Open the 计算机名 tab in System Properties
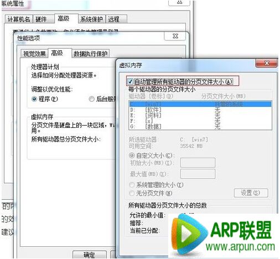This screenshot has height=259, width=280. point(19,19)
